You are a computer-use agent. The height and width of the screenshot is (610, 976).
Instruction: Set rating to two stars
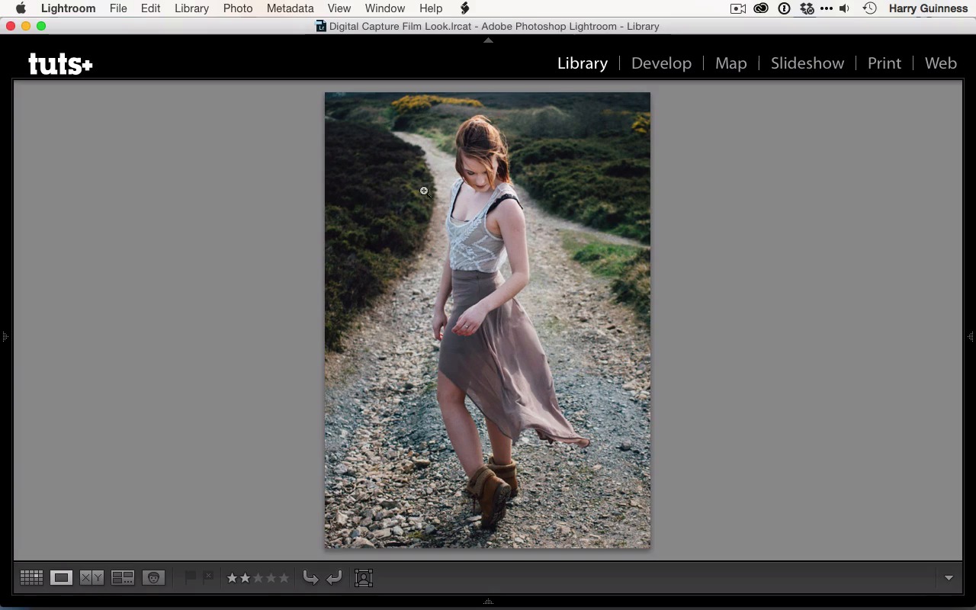pos(245,578)
